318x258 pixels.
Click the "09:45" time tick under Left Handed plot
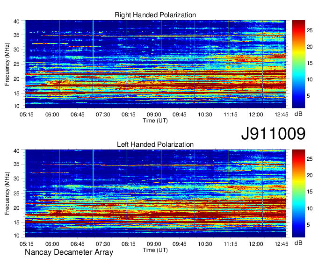tap(180, 244)
